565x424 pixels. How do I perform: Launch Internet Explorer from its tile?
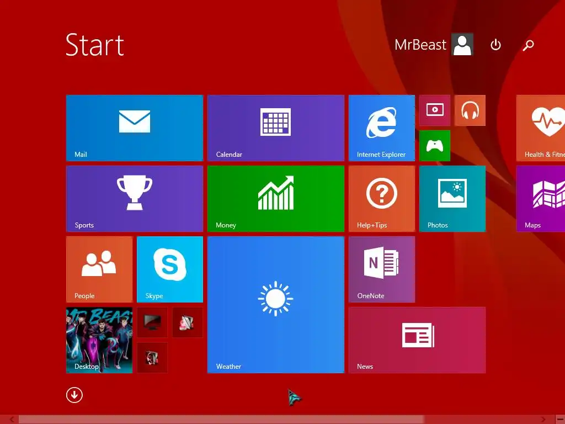(x=382, y=128)
